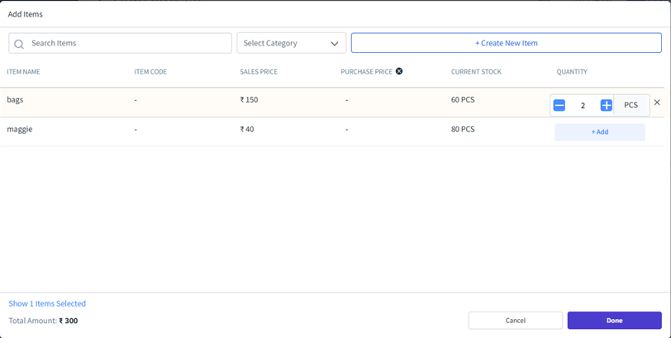
Task: Select the maggie item row name
Action: click(x=20, y=129)
